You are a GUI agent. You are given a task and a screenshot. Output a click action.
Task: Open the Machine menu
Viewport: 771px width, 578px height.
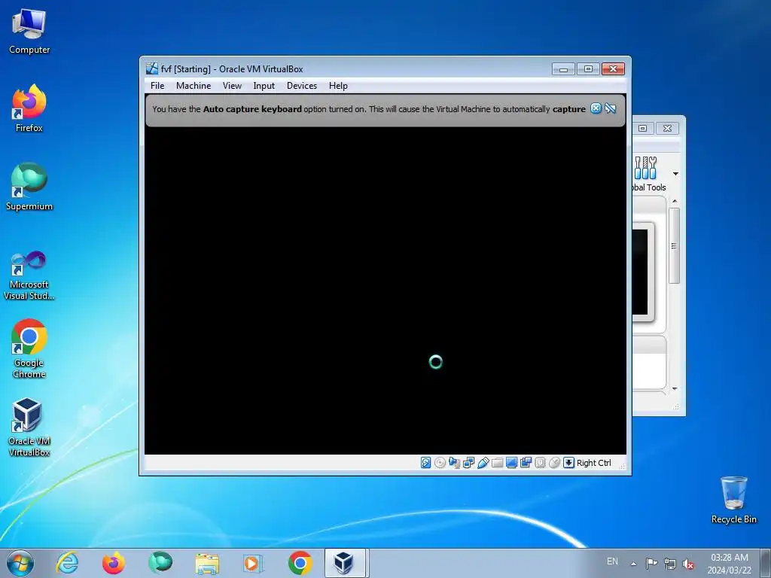tap(194, 86)
